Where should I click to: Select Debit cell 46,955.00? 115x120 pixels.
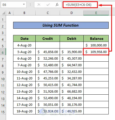(x=72, y=111)
